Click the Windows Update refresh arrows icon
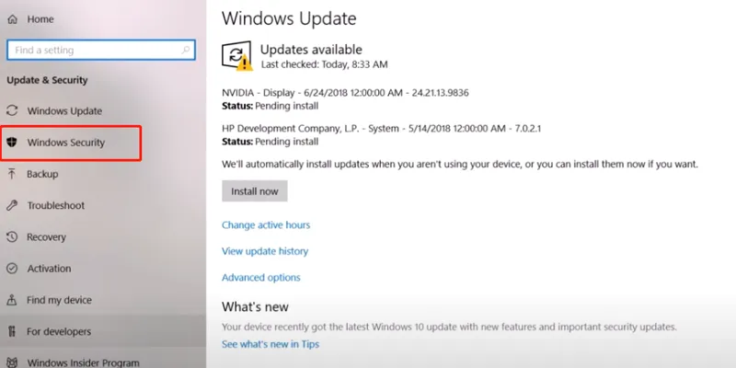This screenshot has width=736, height=368. coord(12,110)
